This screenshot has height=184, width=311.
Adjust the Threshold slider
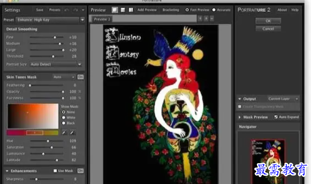point(53,56)
